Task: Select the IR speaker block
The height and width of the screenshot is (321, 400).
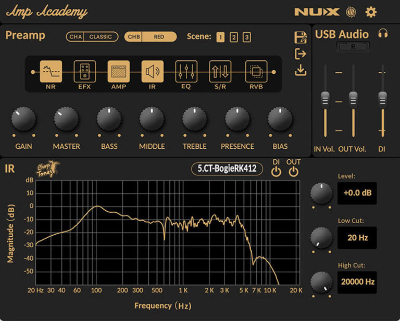Action: (152, 71)
